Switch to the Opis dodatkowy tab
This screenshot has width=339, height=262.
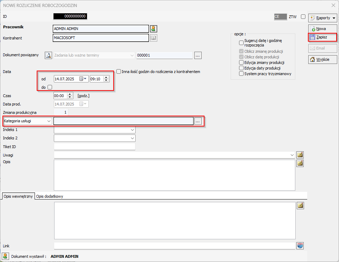click(x=50, y=196)
